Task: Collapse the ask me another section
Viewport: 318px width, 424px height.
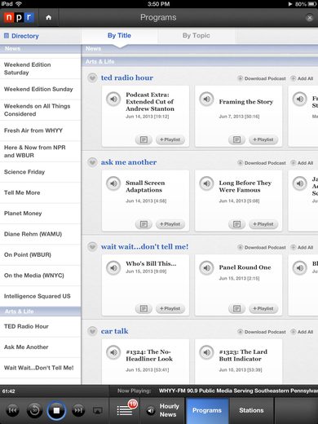Action: point(92,162)
